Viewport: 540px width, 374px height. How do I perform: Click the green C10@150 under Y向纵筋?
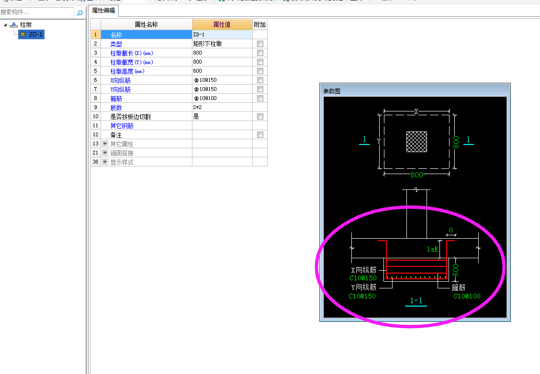click(362, 296)
